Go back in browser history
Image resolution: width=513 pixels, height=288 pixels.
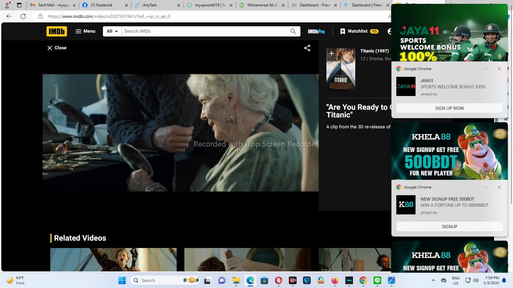tap(9, 16)
